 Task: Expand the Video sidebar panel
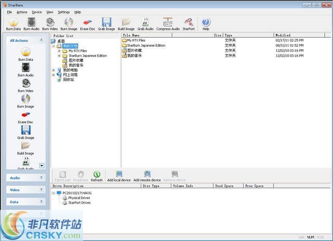(x=42, y=189)
